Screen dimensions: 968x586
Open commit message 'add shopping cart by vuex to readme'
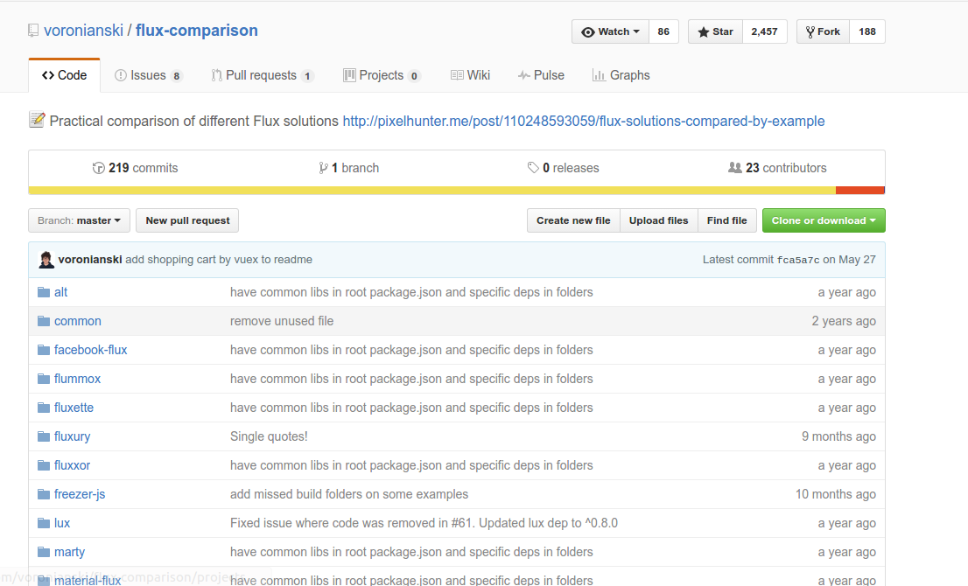(x=219, y=260)
